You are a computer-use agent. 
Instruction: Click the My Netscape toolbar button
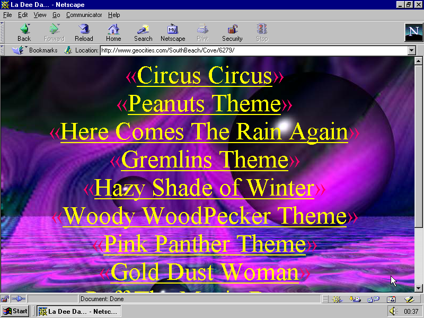(173, 32)
